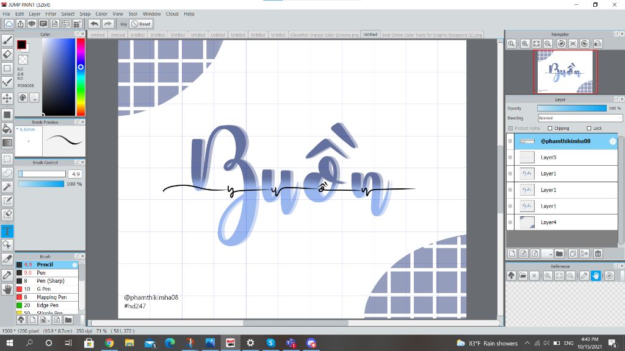Select the Select Pen tool
625x351 pixels.
(7, 200)
